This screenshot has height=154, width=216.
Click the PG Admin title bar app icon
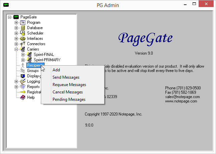pos(6,5)
